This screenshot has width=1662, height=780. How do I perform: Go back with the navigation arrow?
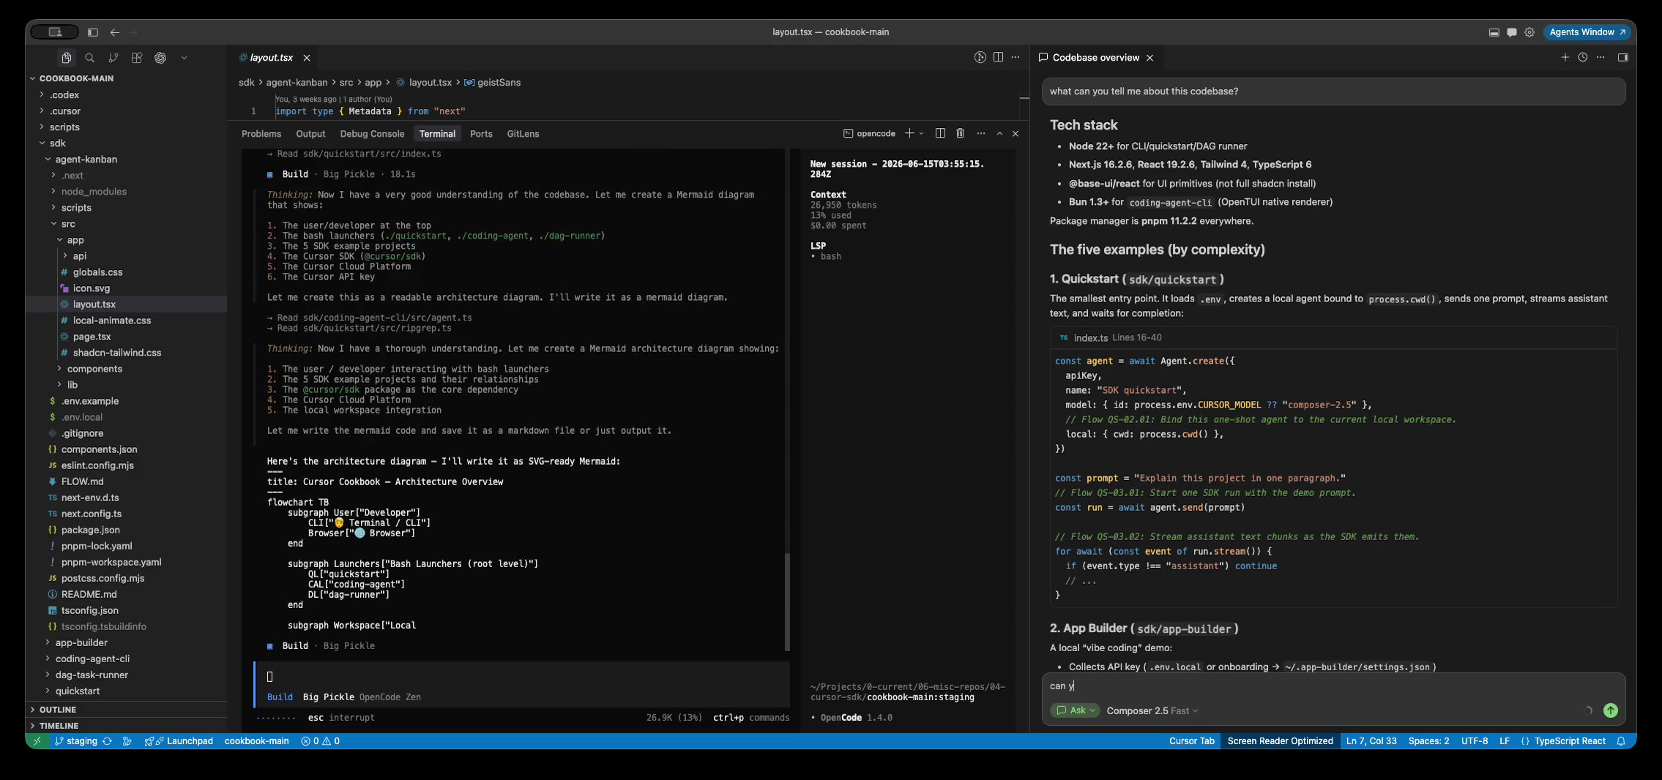pos(115,32)
